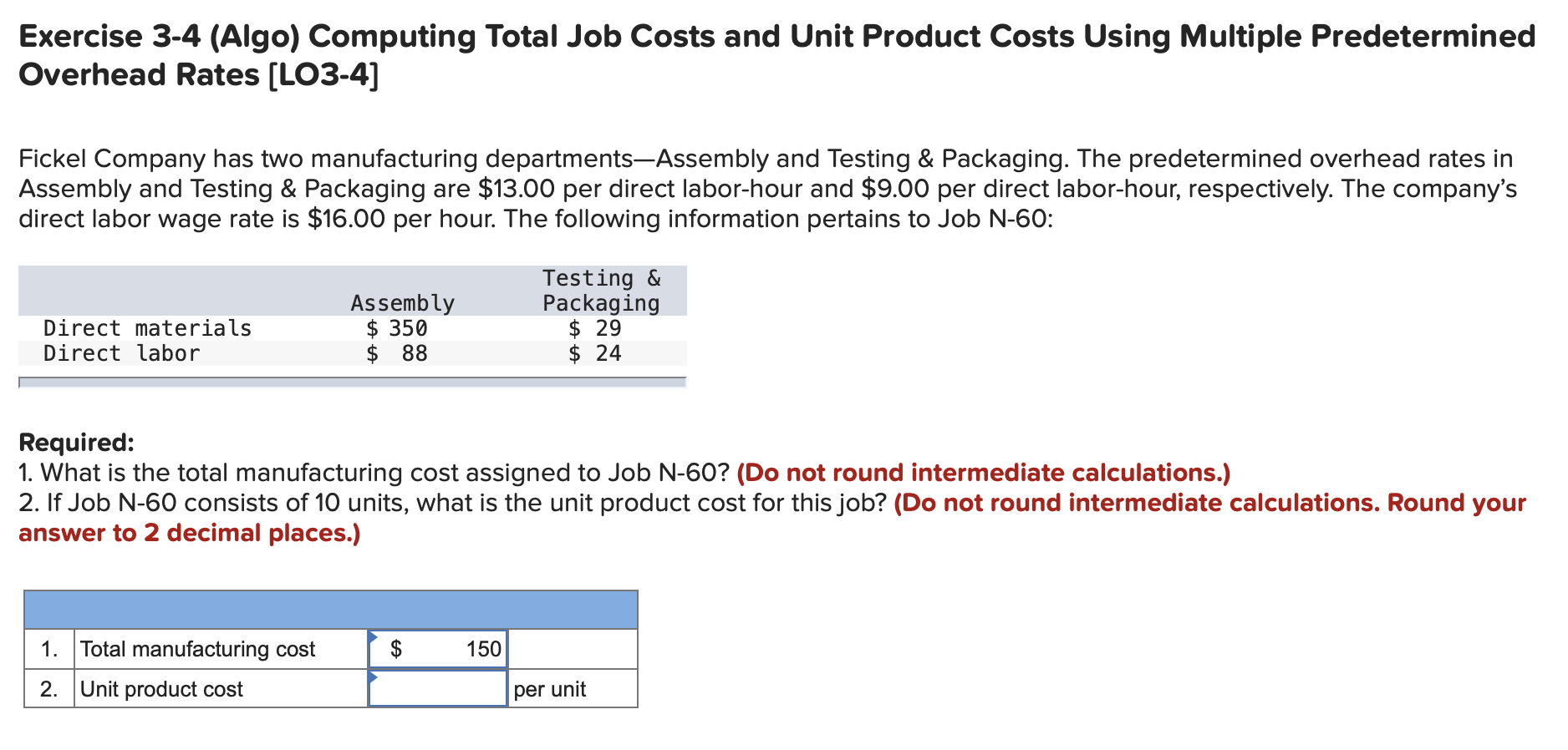1568x750 pixels.
Task: Click the dollar sign inside the $150 answer field
Action: coord(398,649)
